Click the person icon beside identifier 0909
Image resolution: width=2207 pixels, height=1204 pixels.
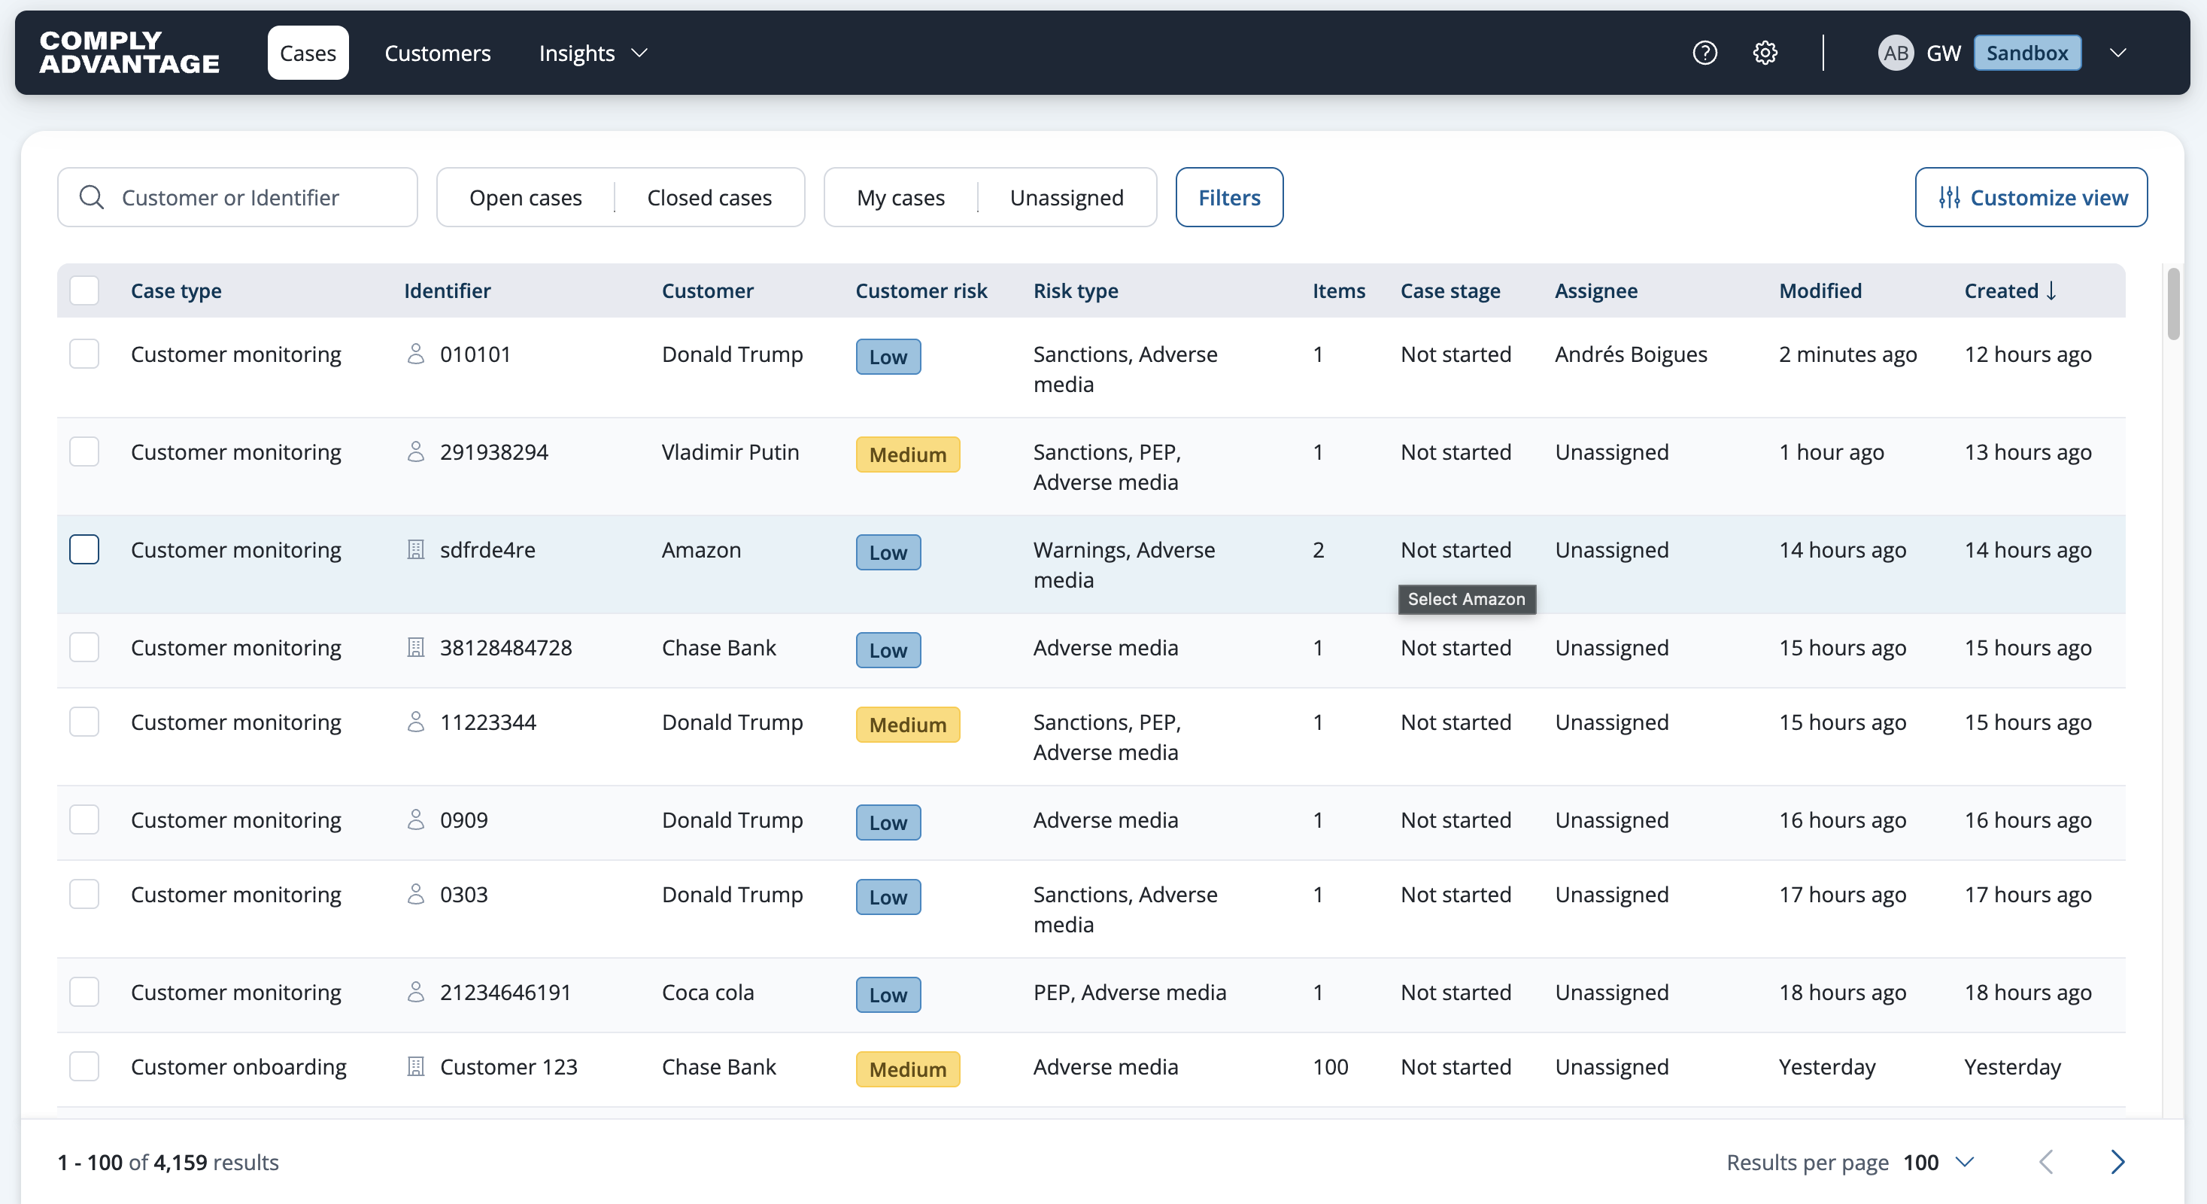point(415,819)
